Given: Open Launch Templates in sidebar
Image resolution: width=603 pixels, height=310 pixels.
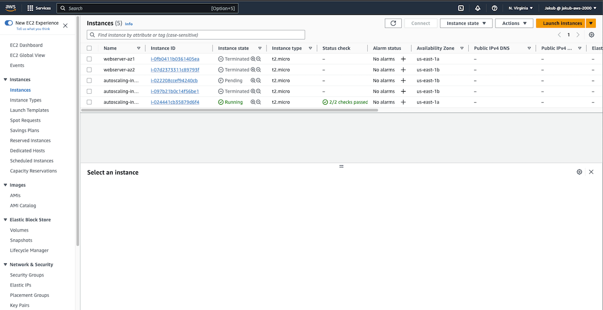Looking at the screenshot, I should [x=29, y=110].
